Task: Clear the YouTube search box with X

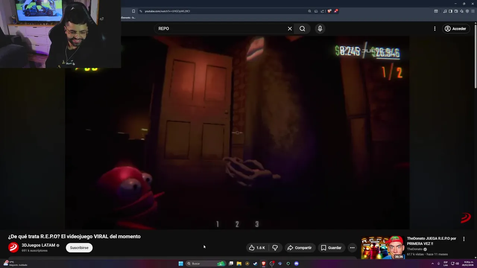Action: click(290, 29)
